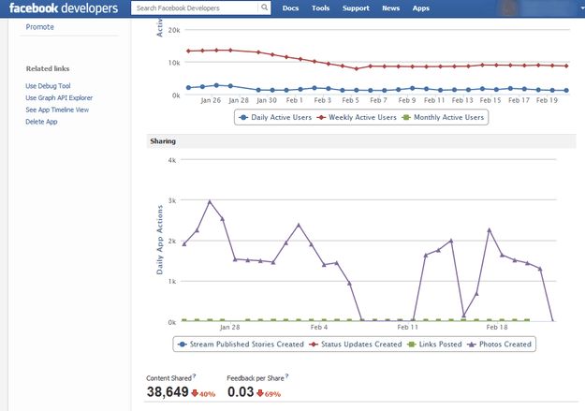
Task: Click the search magnifier icon
Action: point(264,7)
